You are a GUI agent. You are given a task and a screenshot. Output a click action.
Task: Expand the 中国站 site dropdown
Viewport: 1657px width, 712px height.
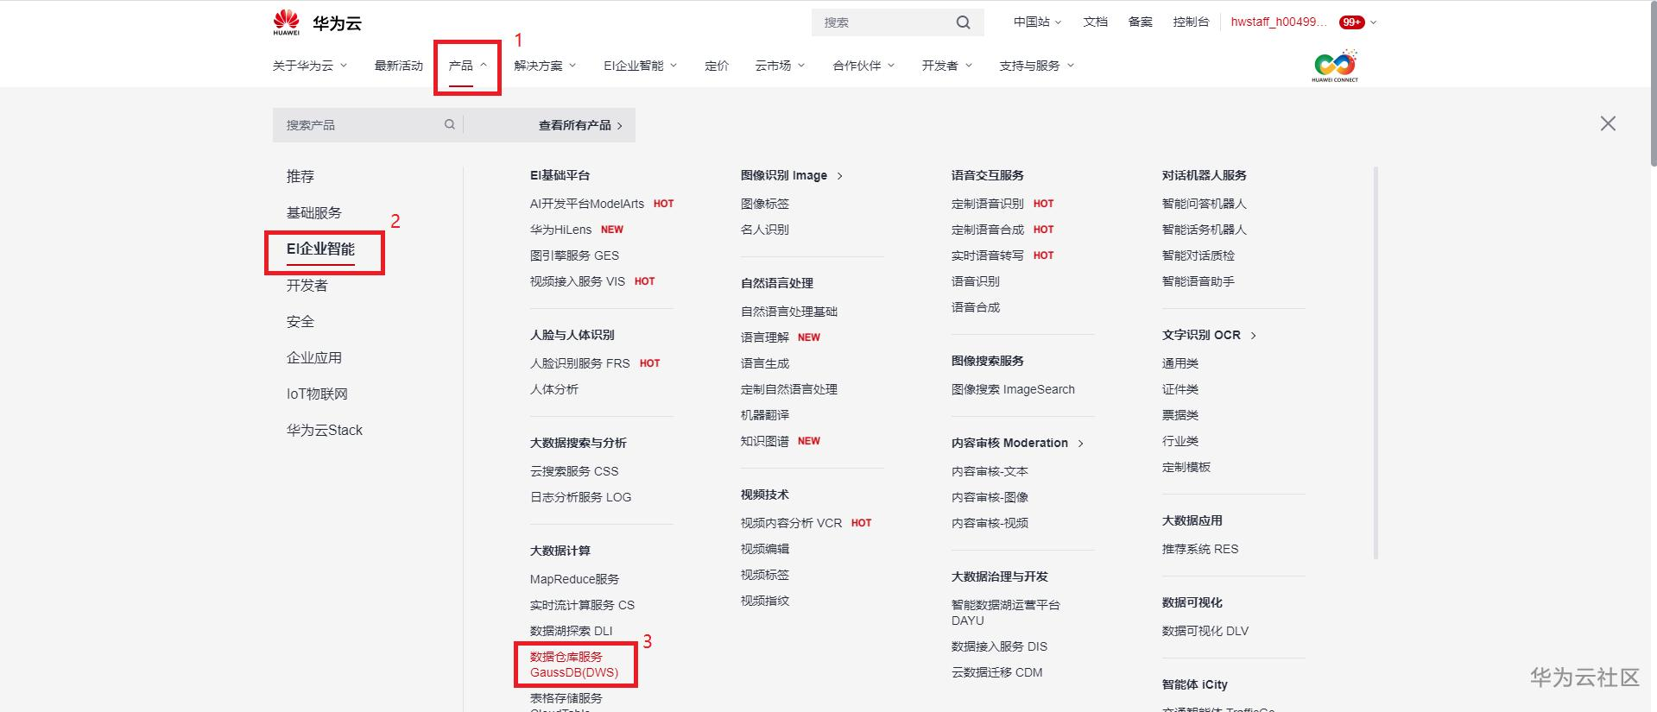[x=1037, y=22]
